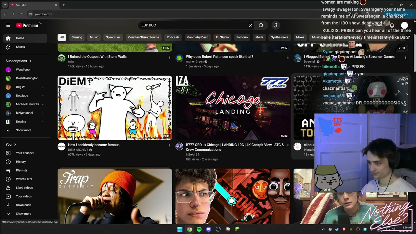416x234 pixels.
Task: Open Playlists in the sidebar
Action: point(25,170)
